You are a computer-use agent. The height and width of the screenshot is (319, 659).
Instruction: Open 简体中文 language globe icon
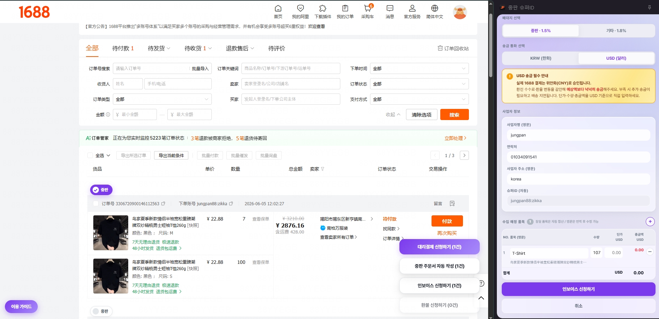coord(435,8)
